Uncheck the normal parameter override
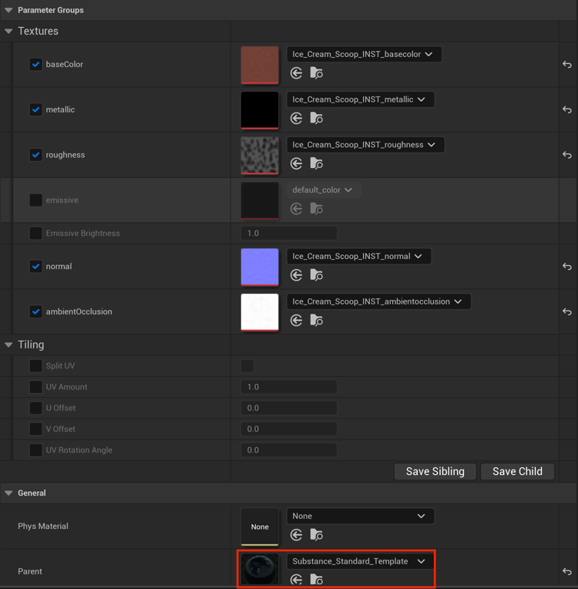Viewport: 578px width, 589px height. [x=35, y=266]
